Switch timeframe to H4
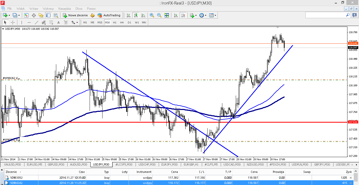This screenshot has height=185, width=359. [x=122, y=22]
